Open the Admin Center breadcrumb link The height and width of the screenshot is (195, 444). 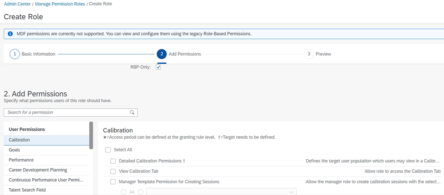[x=17, y=4]
